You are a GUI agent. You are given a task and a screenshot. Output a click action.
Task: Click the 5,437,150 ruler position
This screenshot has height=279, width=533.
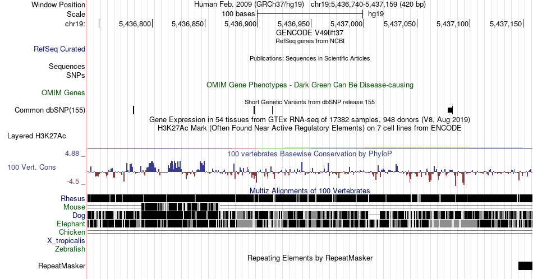pyautogui.click(x=506, y=24)
